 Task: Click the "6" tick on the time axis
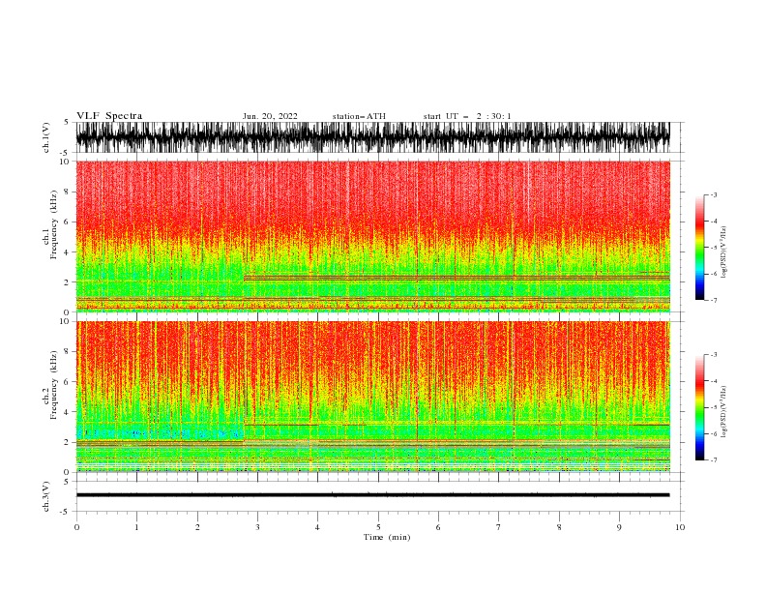click(x=438, y=527)
